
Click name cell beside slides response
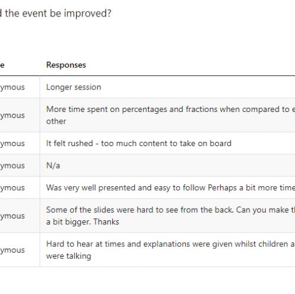12,216
